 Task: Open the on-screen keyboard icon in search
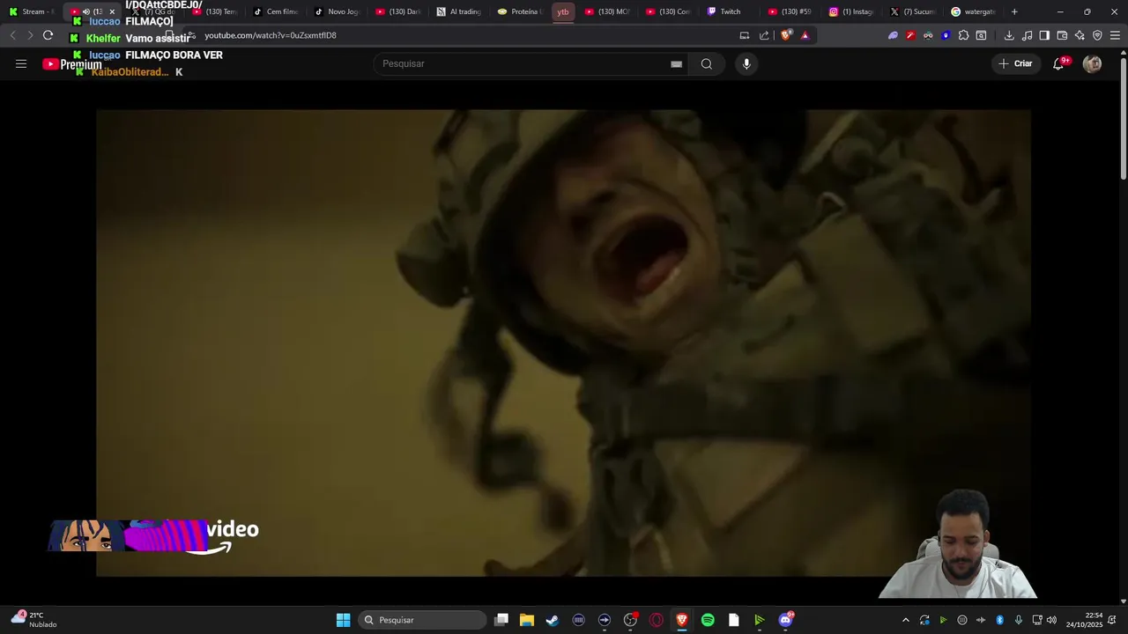(x=676, y=64)
